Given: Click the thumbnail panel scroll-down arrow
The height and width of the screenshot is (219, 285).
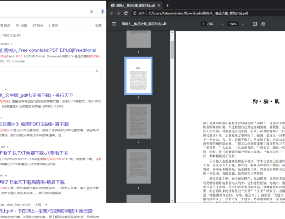Looking at the screenshot, I should tap(172, 200).
